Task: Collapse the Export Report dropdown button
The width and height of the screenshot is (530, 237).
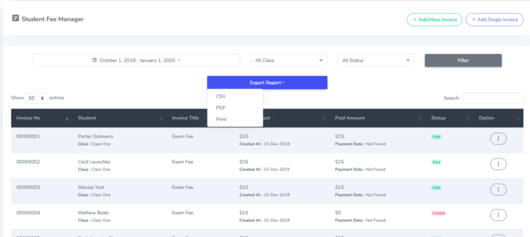Action: click(x=267, y=83)
